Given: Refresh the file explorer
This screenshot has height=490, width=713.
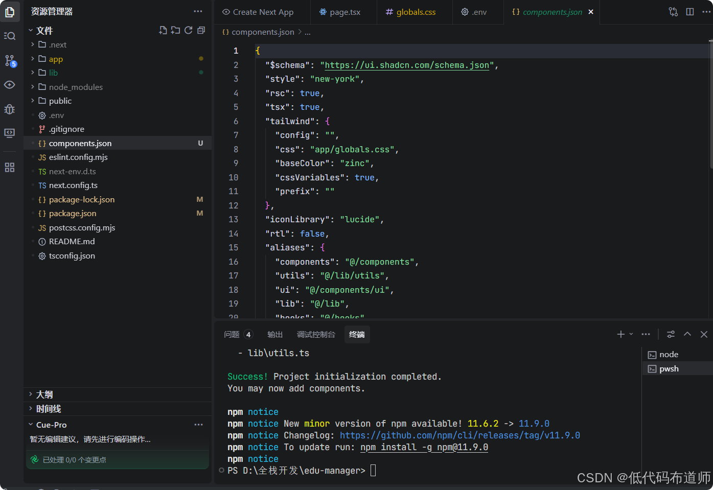Looking at the screenshot, I should coord(189,31).
